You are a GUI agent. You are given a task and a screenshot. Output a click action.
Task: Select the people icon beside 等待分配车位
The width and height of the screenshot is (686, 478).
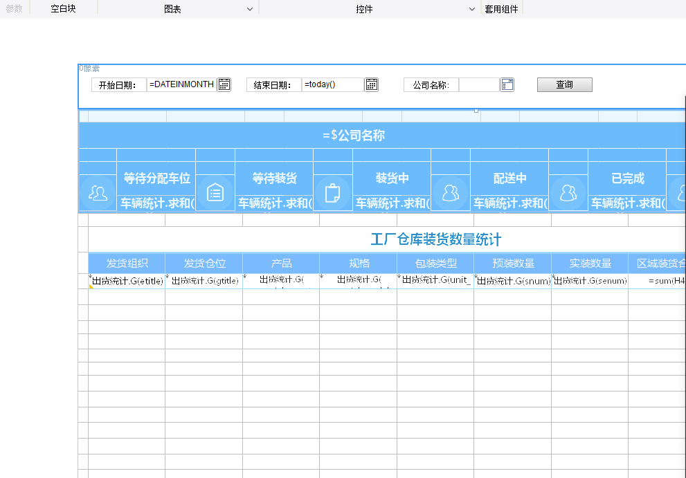pyautogui.click(x=98, y=193)
